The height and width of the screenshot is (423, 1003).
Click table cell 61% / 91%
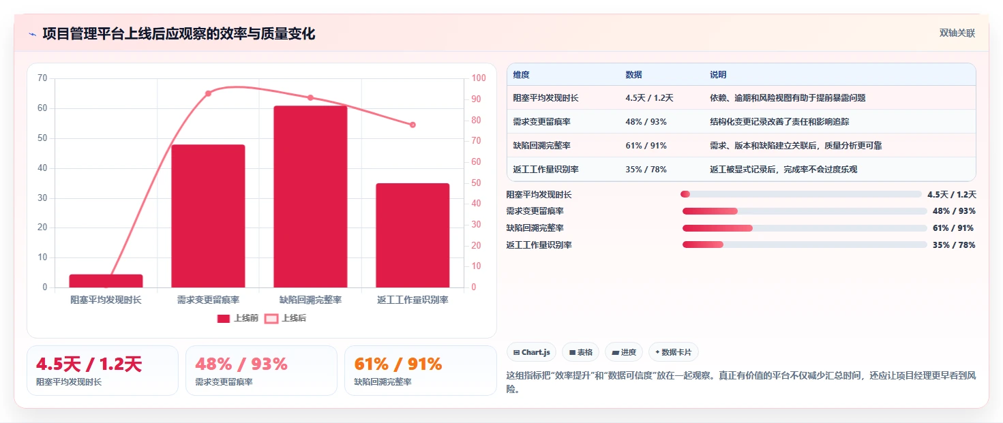pos(646,146)
